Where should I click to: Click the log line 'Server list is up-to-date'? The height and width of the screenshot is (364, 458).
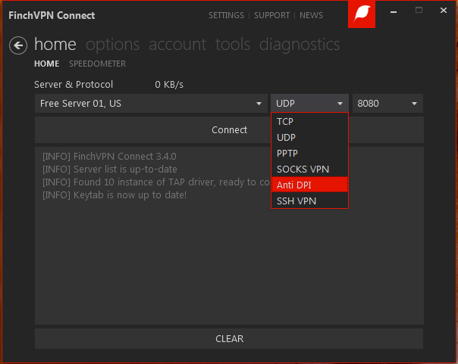click(x=110, y=170)
